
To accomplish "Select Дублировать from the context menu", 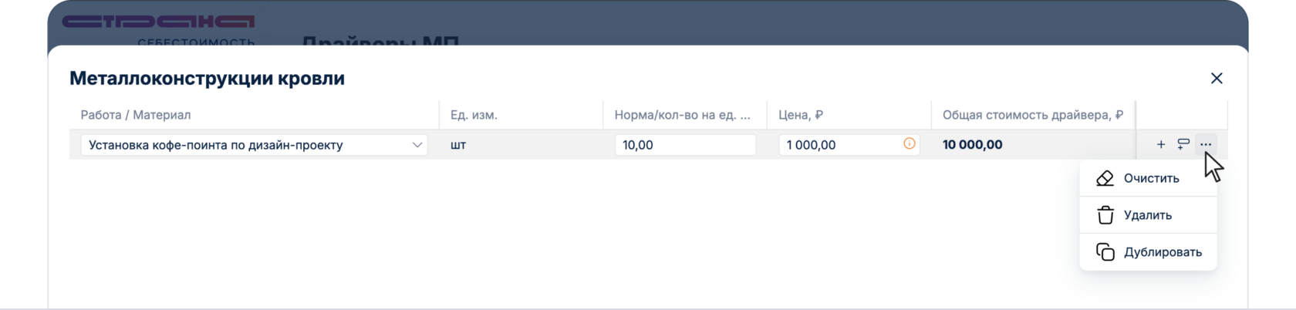I will (1163, 252).
